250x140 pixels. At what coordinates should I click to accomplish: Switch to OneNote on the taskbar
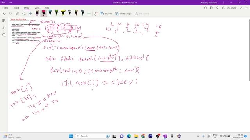[165, 136]
